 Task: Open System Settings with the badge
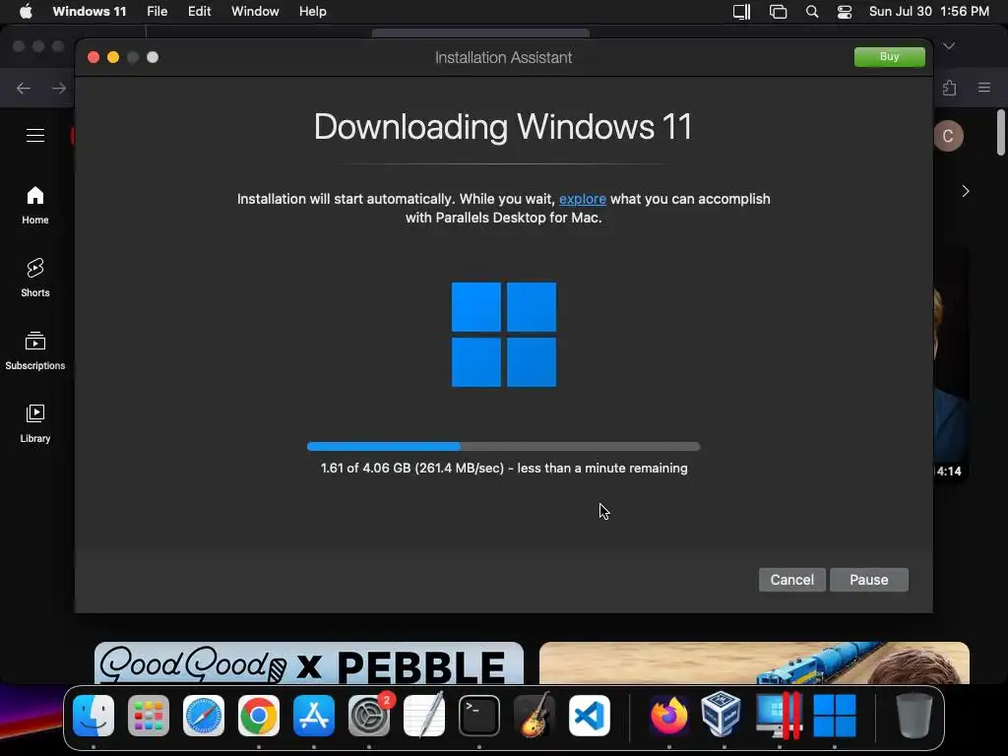coord(369,716)
